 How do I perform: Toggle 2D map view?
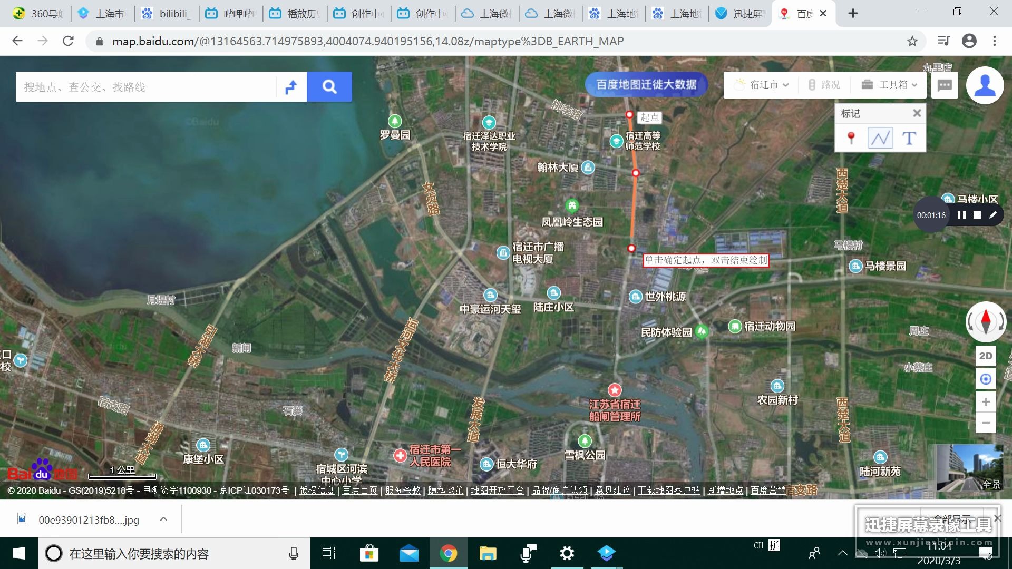[986, 356]
